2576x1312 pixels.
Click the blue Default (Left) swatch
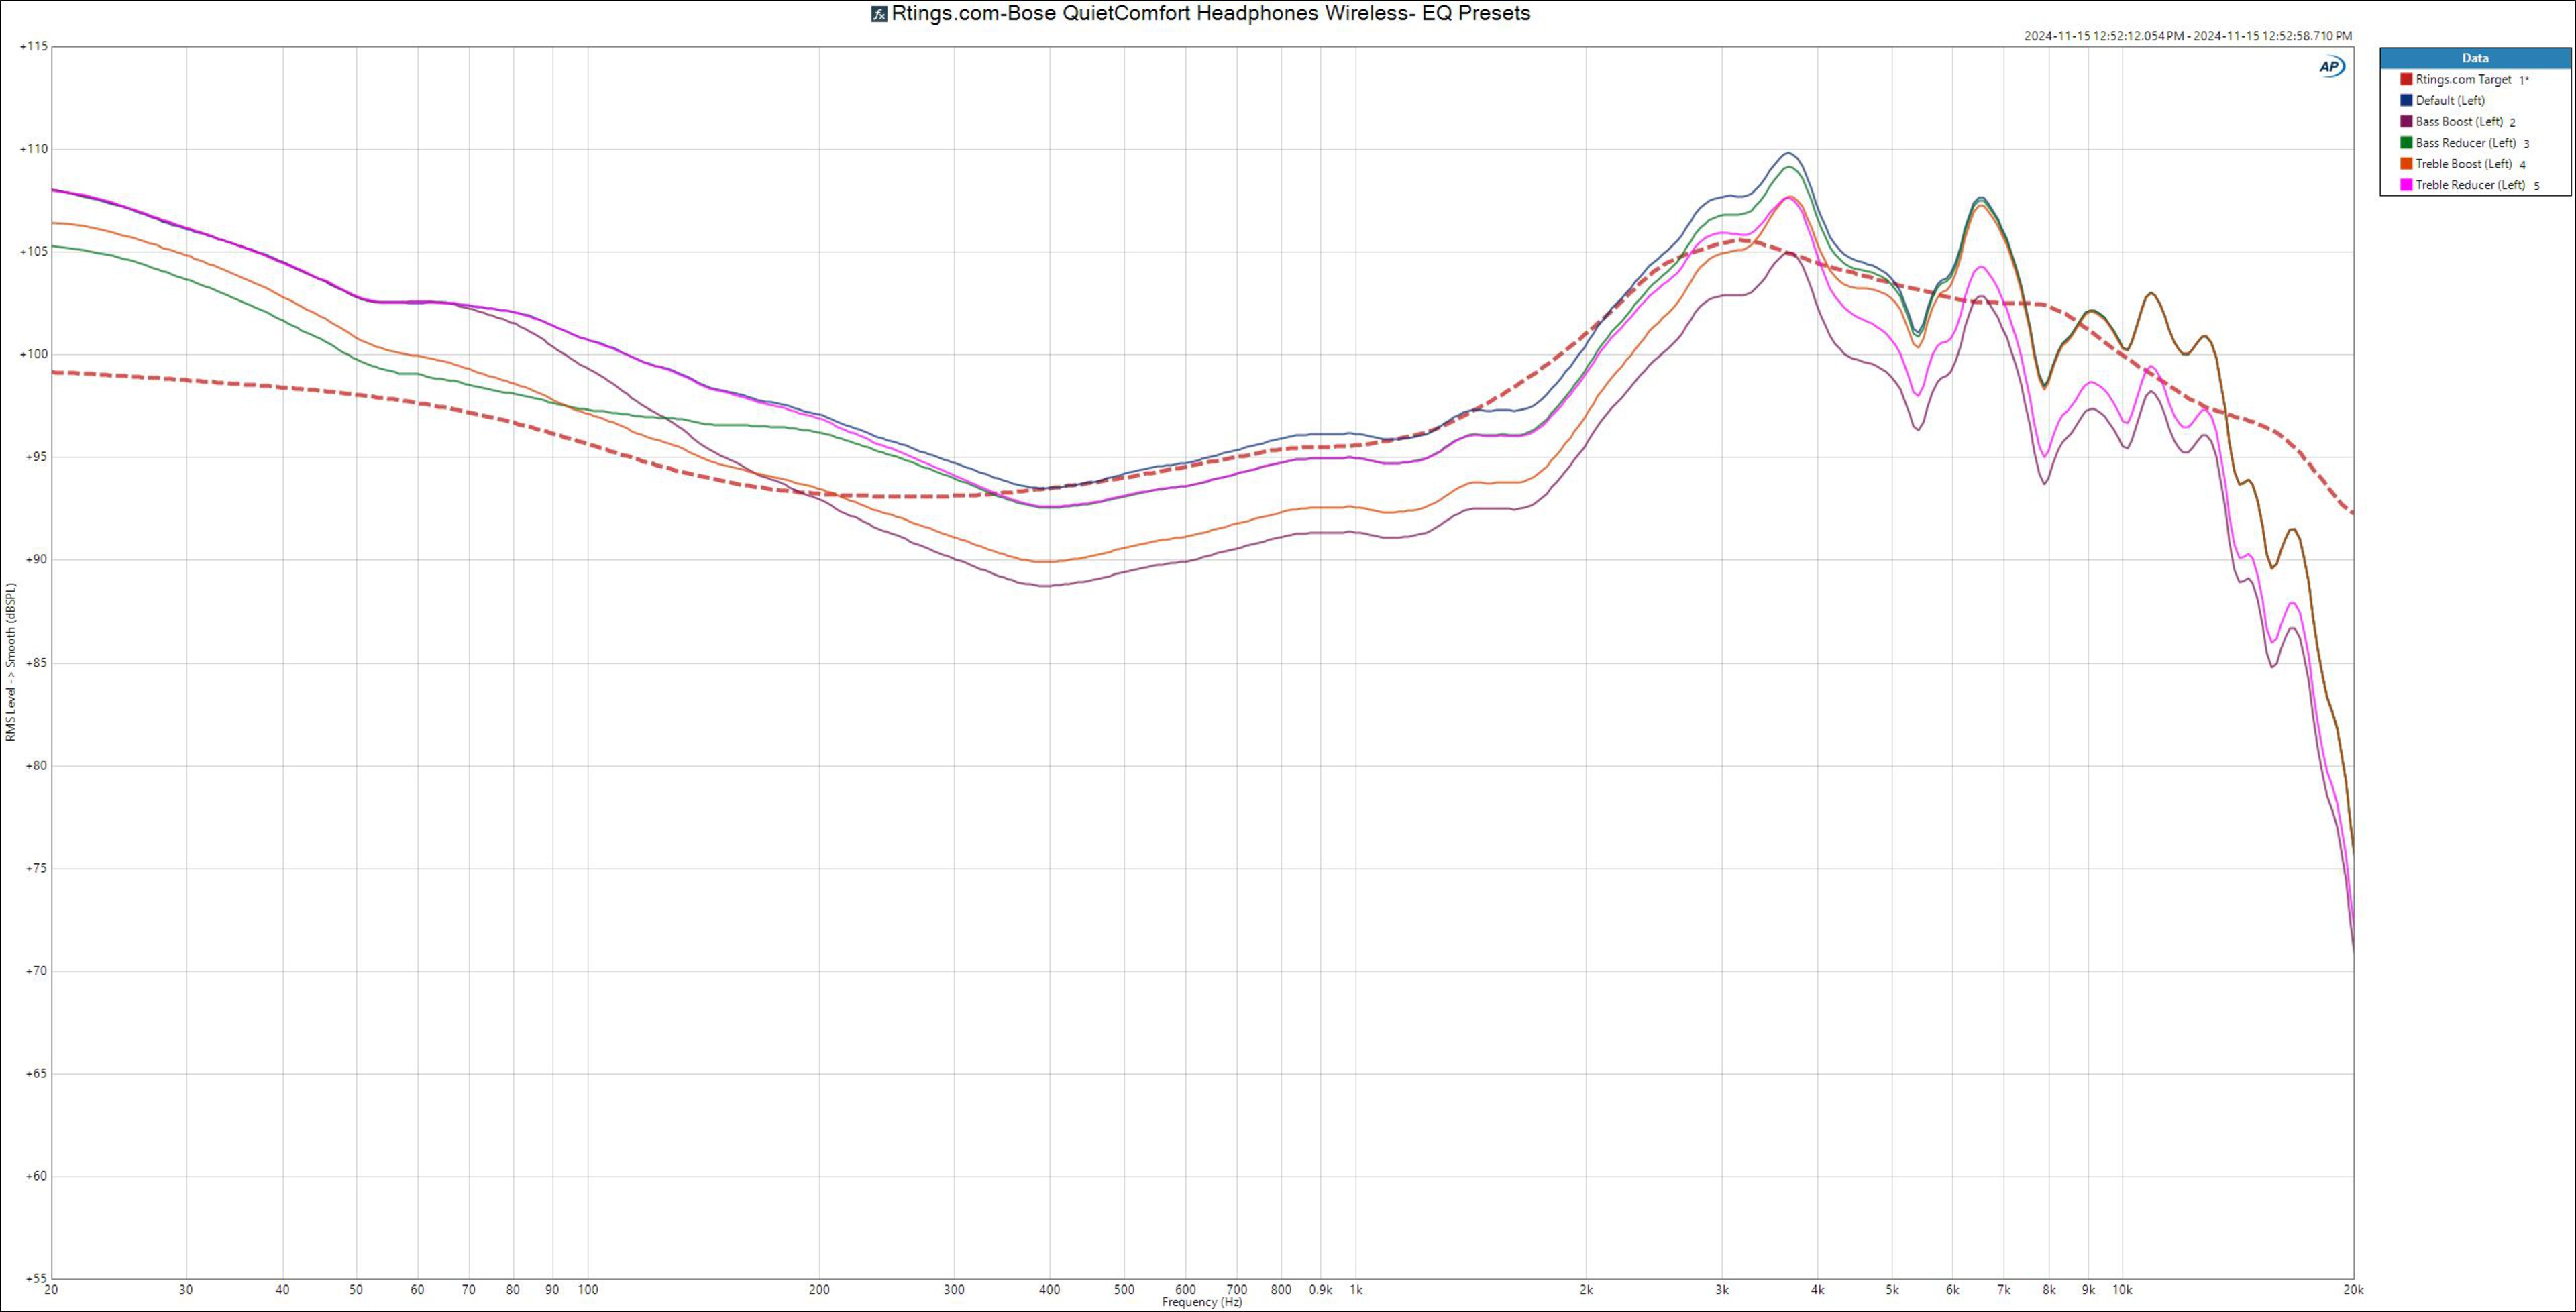[x=2406, y=100]
